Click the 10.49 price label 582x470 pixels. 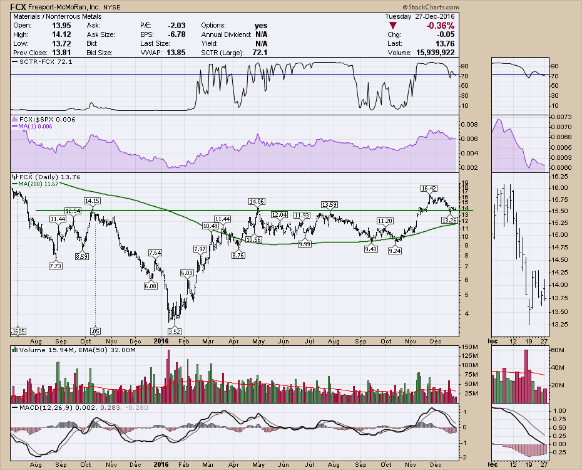click(x=210, y=226)
